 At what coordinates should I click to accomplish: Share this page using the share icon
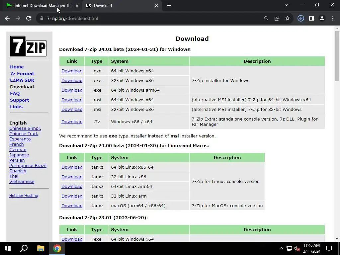pyautogui.click(x=277, y=19)
